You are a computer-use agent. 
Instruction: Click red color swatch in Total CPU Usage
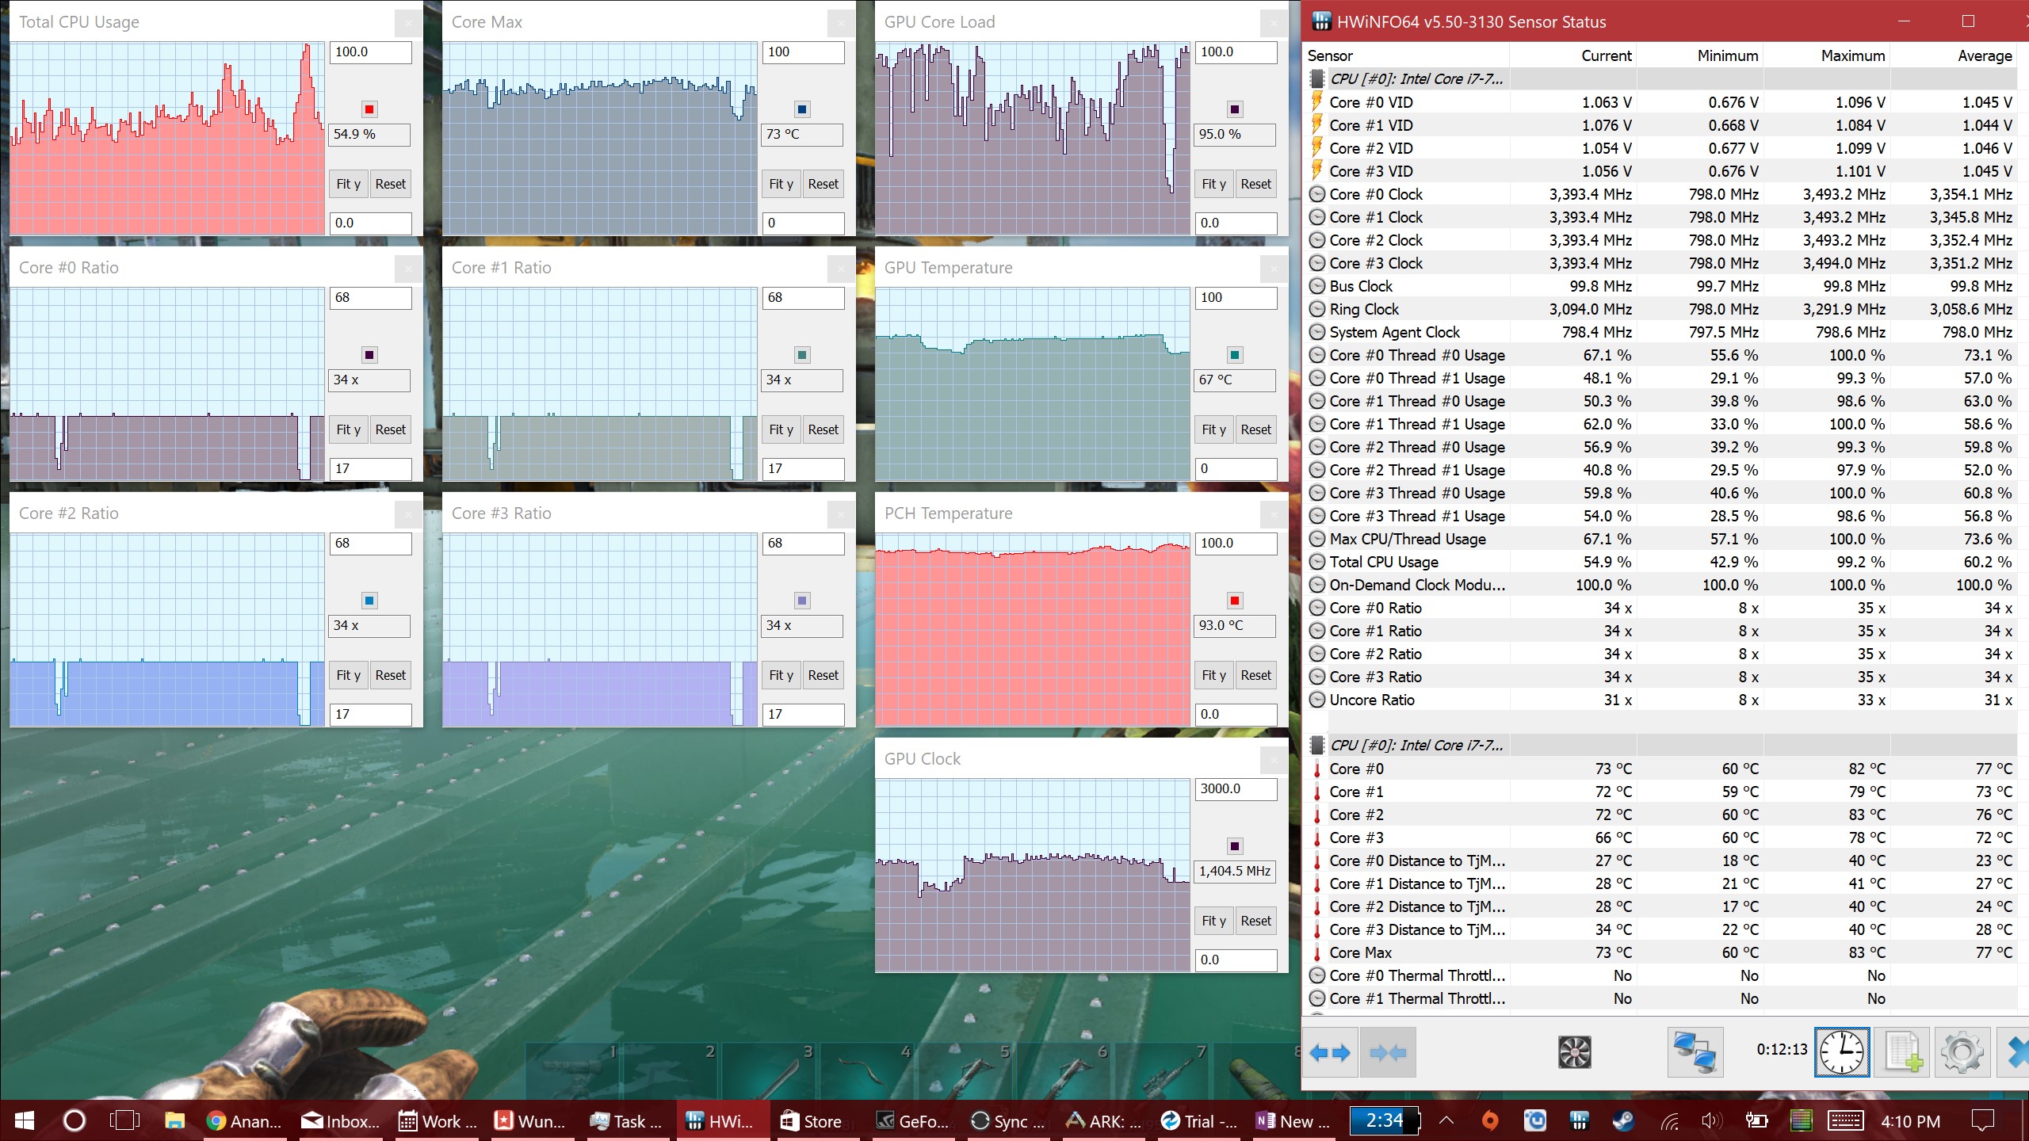369,109
